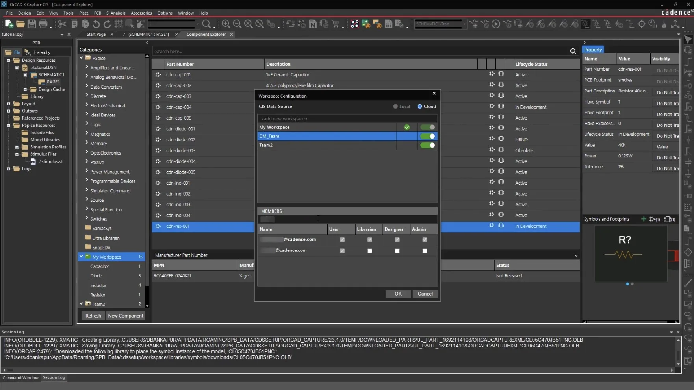Click the search magnifier in Component Explorer
Viewport: 694px width, 390px height.
(x=573, y=51)
